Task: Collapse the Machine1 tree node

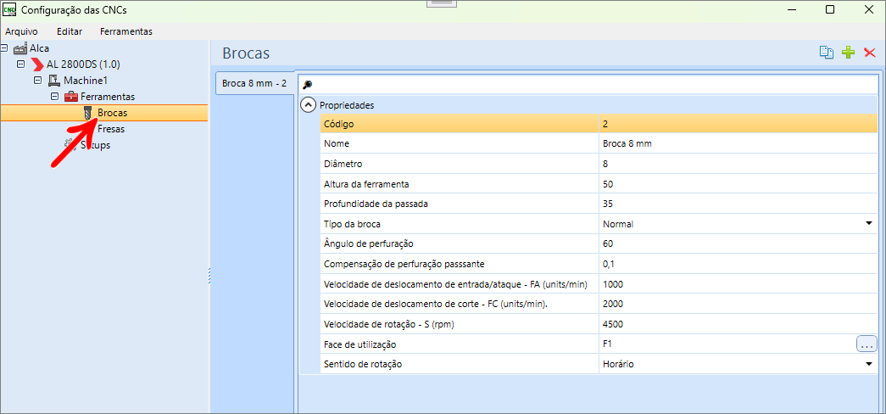Action: tap(38, 81)
